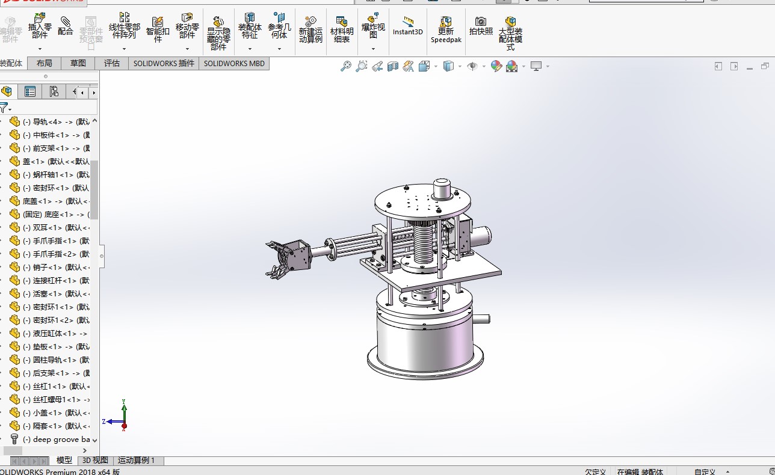
Task: Click Previous View icon in view toolbar
Action: tap(377, 66)
